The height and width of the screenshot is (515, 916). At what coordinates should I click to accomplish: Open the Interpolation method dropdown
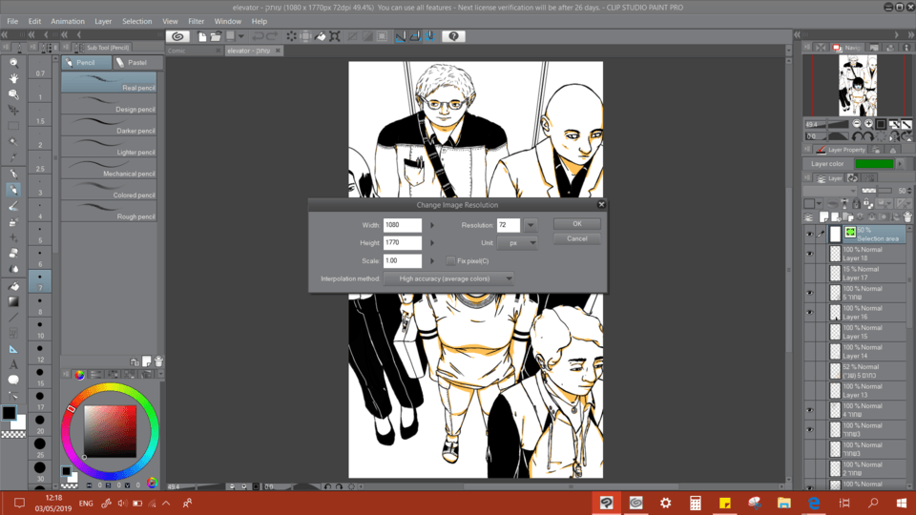pyautogui.click(x=448, y=278)
